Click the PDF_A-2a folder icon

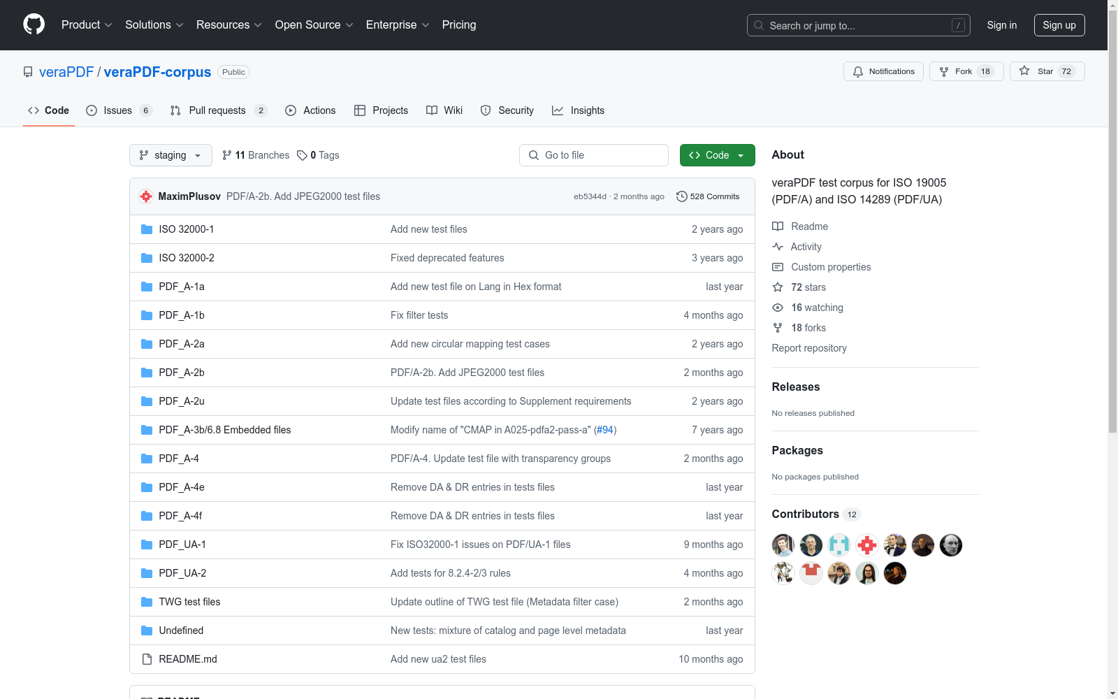[x=147, y=344]
